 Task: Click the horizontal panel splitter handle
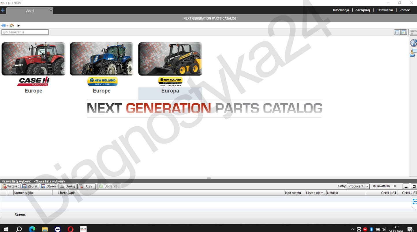(209, 178)
